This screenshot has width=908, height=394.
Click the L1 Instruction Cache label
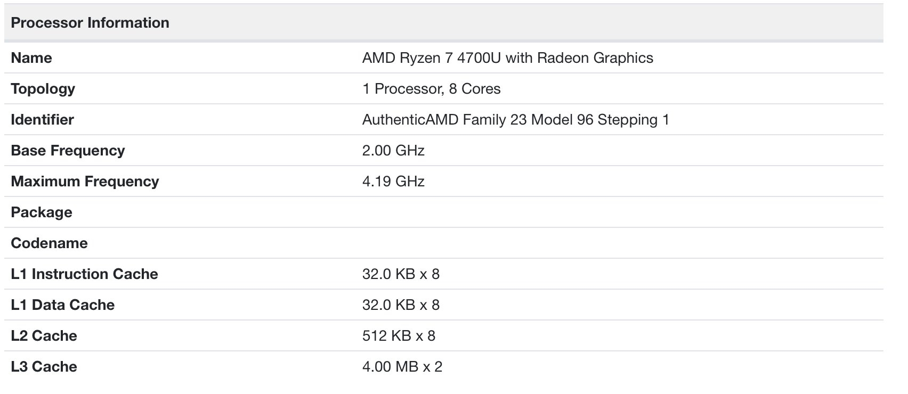84,274
